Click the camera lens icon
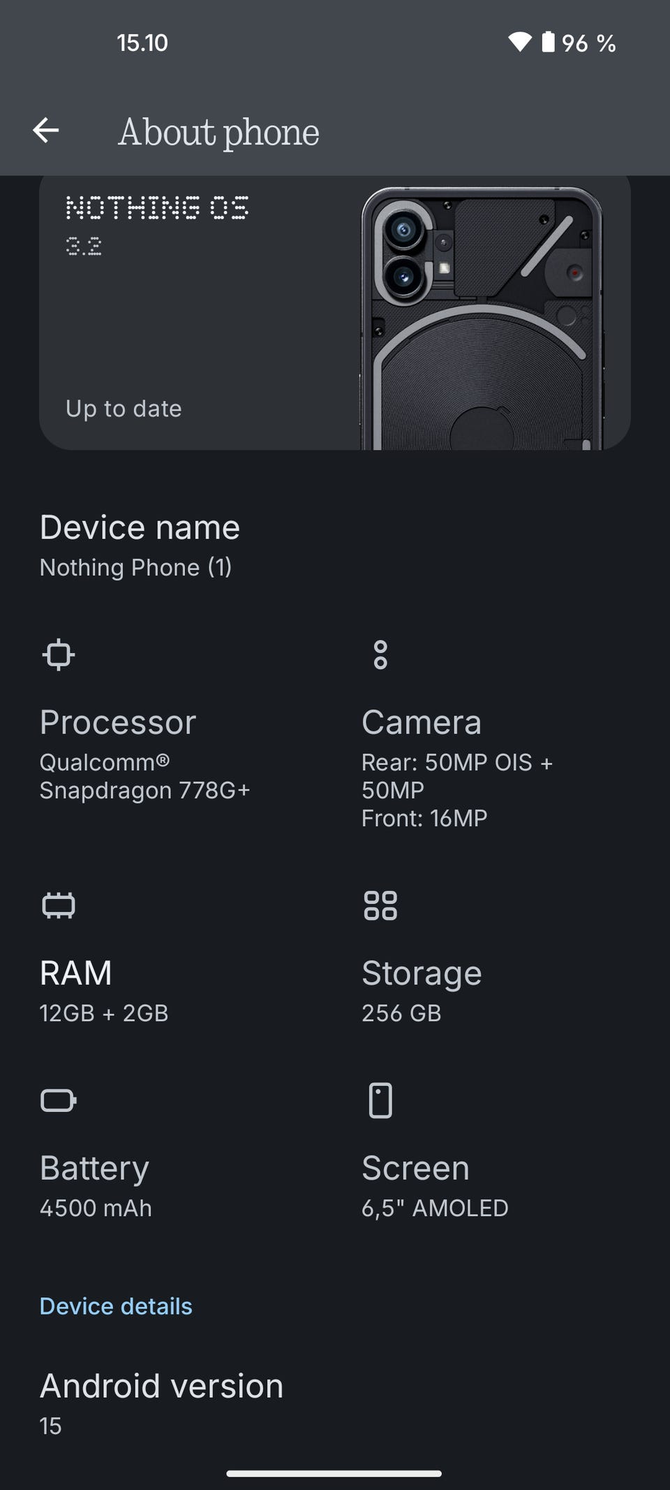 point(380,655)
